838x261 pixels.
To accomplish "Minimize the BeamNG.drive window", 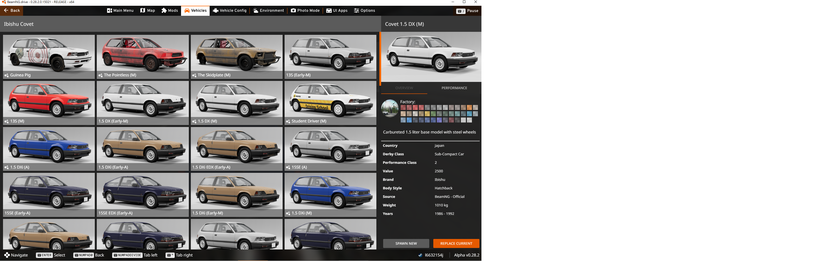I will 453,2.
